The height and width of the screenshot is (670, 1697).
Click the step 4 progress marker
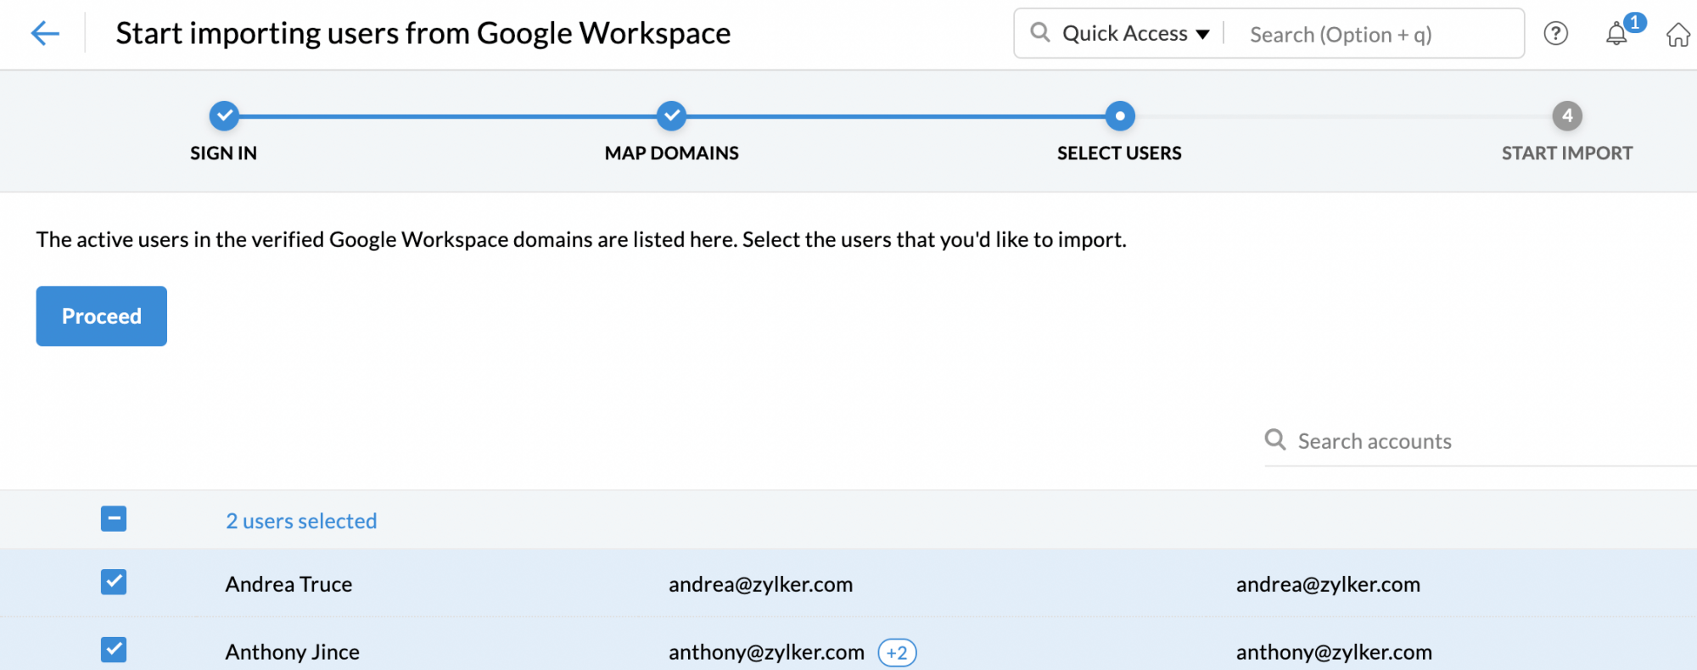1567,116
